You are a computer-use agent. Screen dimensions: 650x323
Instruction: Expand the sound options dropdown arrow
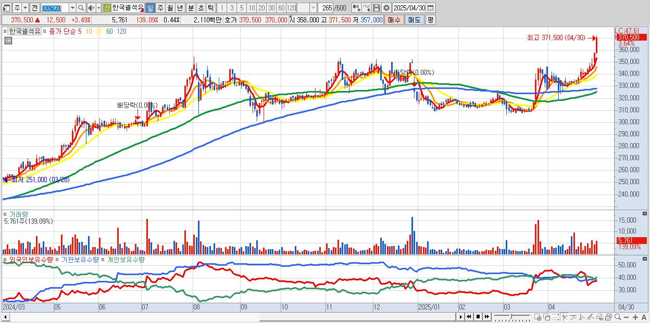point(98,8)
